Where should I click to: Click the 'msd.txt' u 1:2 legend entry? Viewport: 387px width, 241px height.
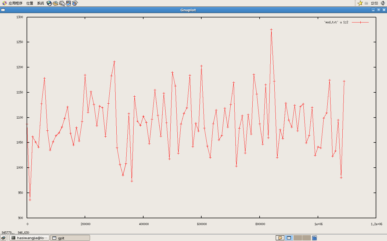pyautogui.click(x=346, y=22)
